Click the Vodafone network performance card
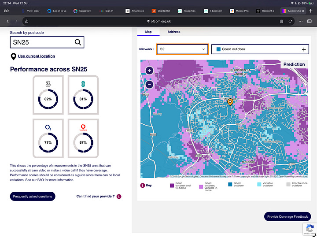 (x=83, y=138)
